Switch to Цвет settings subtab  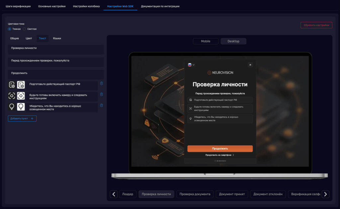pos(29,38)
